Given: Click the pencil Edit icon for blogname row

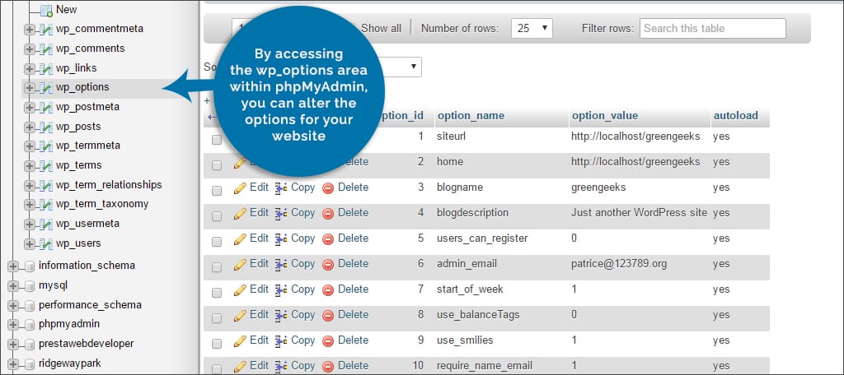Looking at the screenshot, I should tap(240, 187).
